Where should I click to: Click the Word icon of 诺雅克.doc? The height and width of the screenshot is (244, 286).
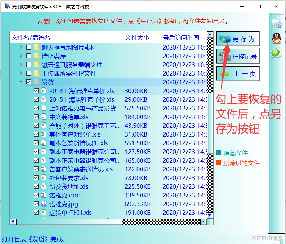click(x=44, y=195)
